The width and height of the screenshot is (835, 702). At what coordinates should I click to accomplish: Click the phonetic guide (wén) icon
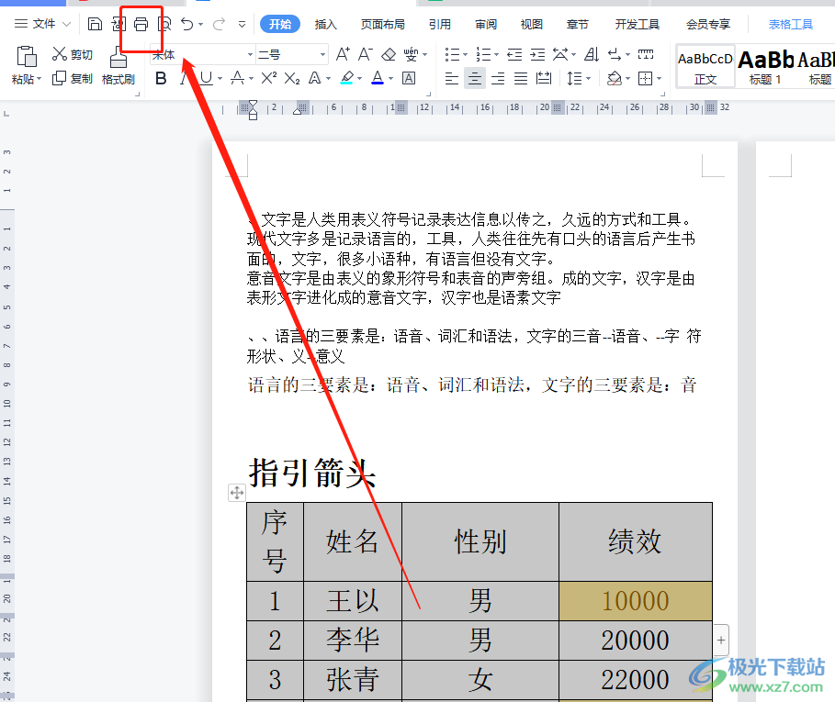[411, 54]
